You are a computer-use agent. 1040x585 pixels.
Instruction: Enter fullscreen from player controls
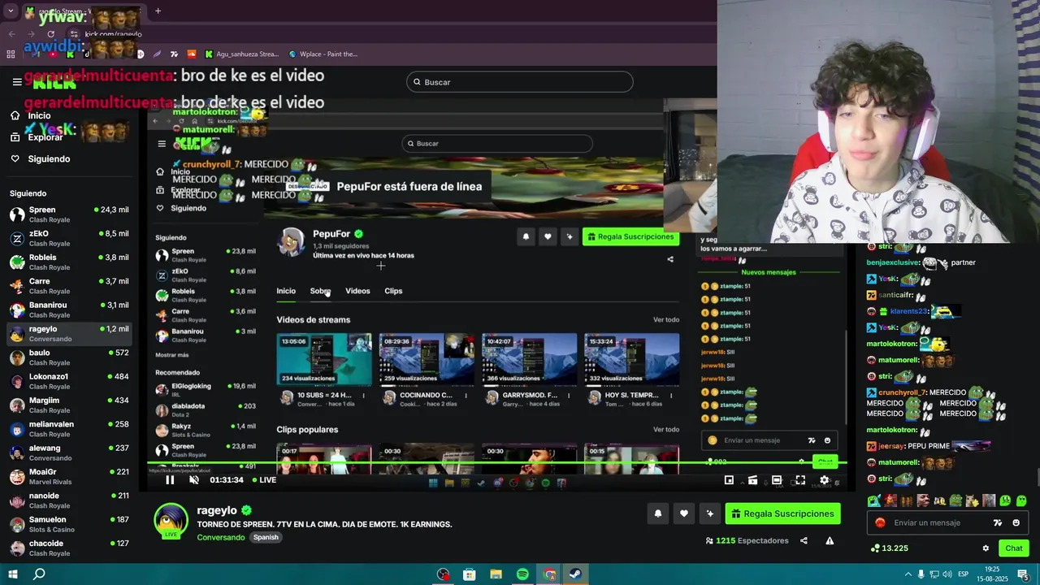(800, 480)
